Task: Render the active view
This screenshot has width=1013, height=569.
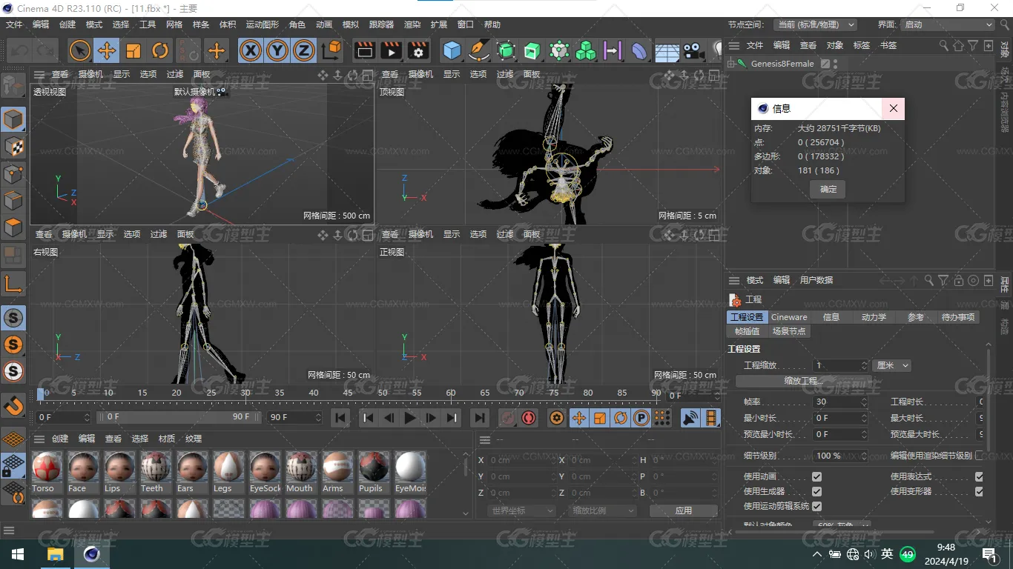Action: 365,50
